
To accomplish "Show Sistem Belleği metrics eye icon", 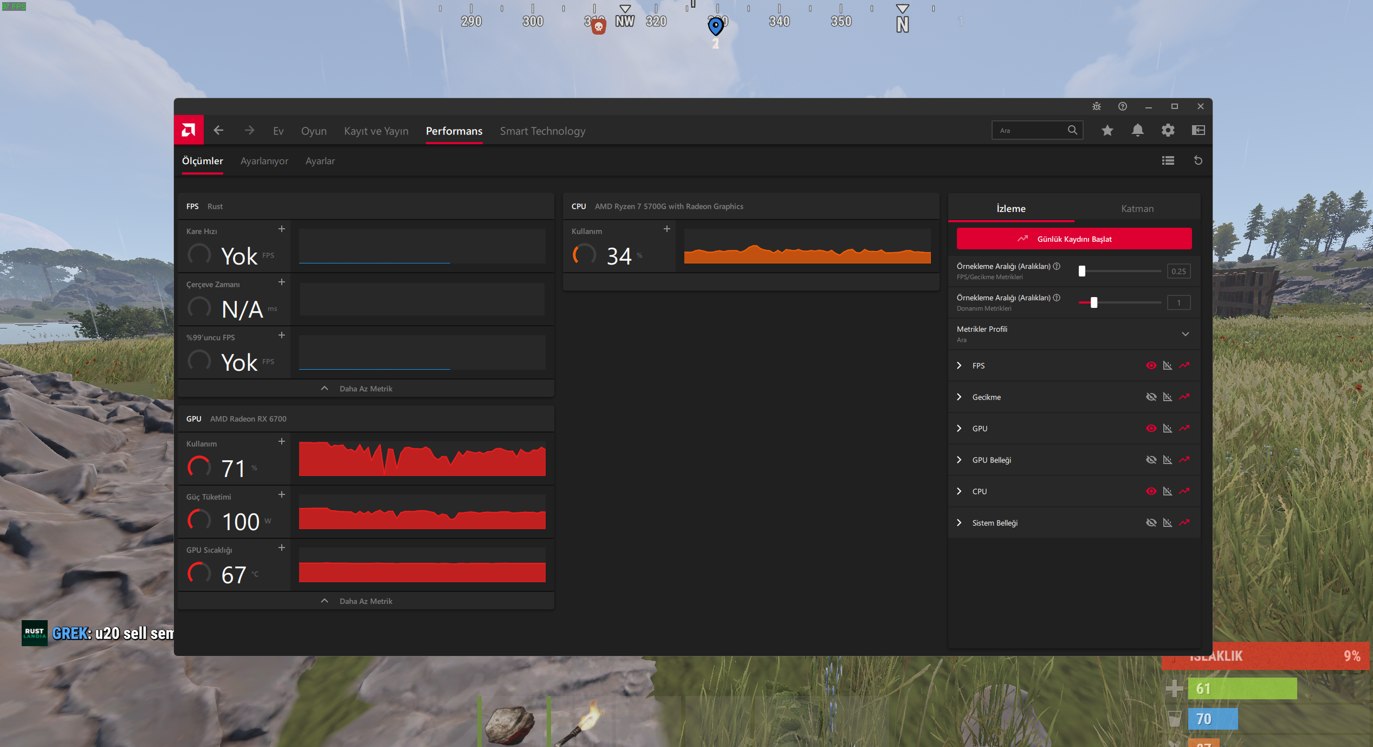I will (x=1151, y=523).
